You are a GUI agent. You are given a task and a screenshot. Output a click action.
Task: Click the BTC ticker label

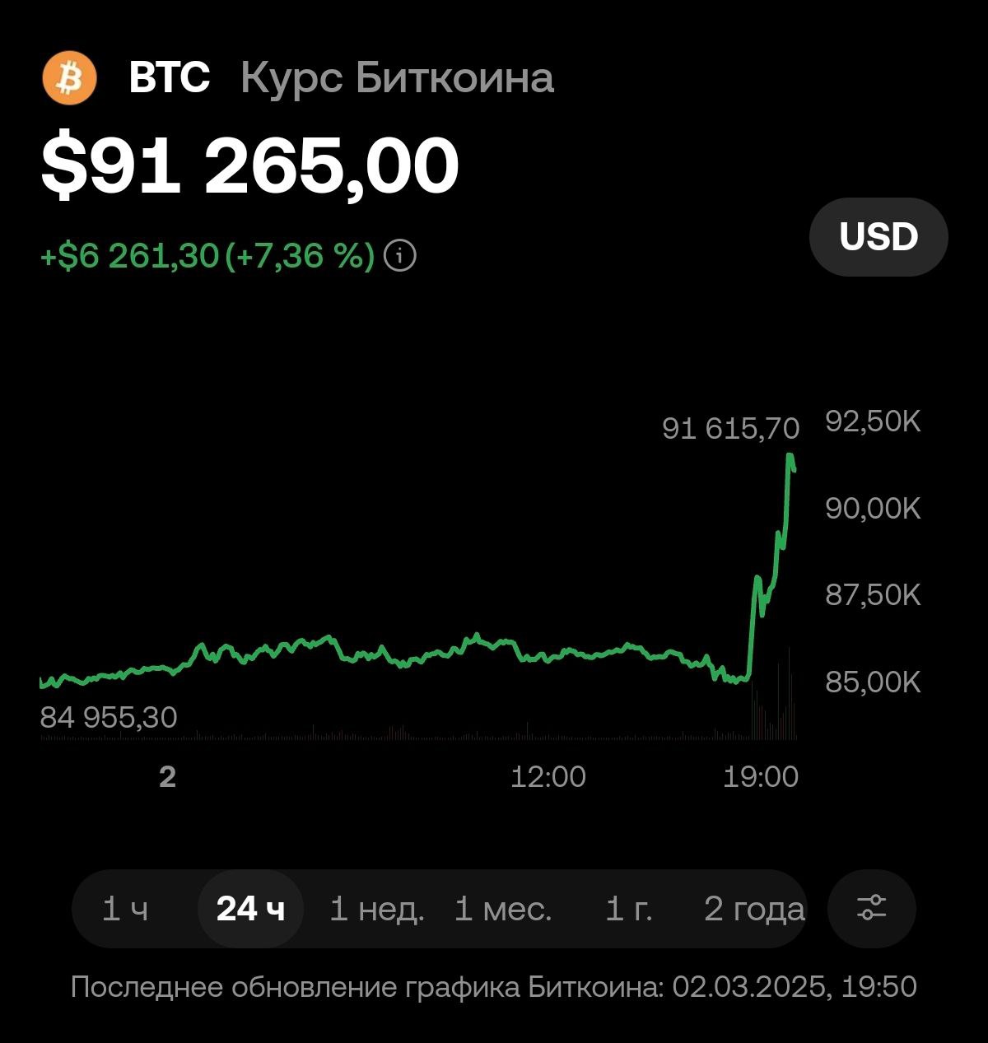(x=170, y=78)
